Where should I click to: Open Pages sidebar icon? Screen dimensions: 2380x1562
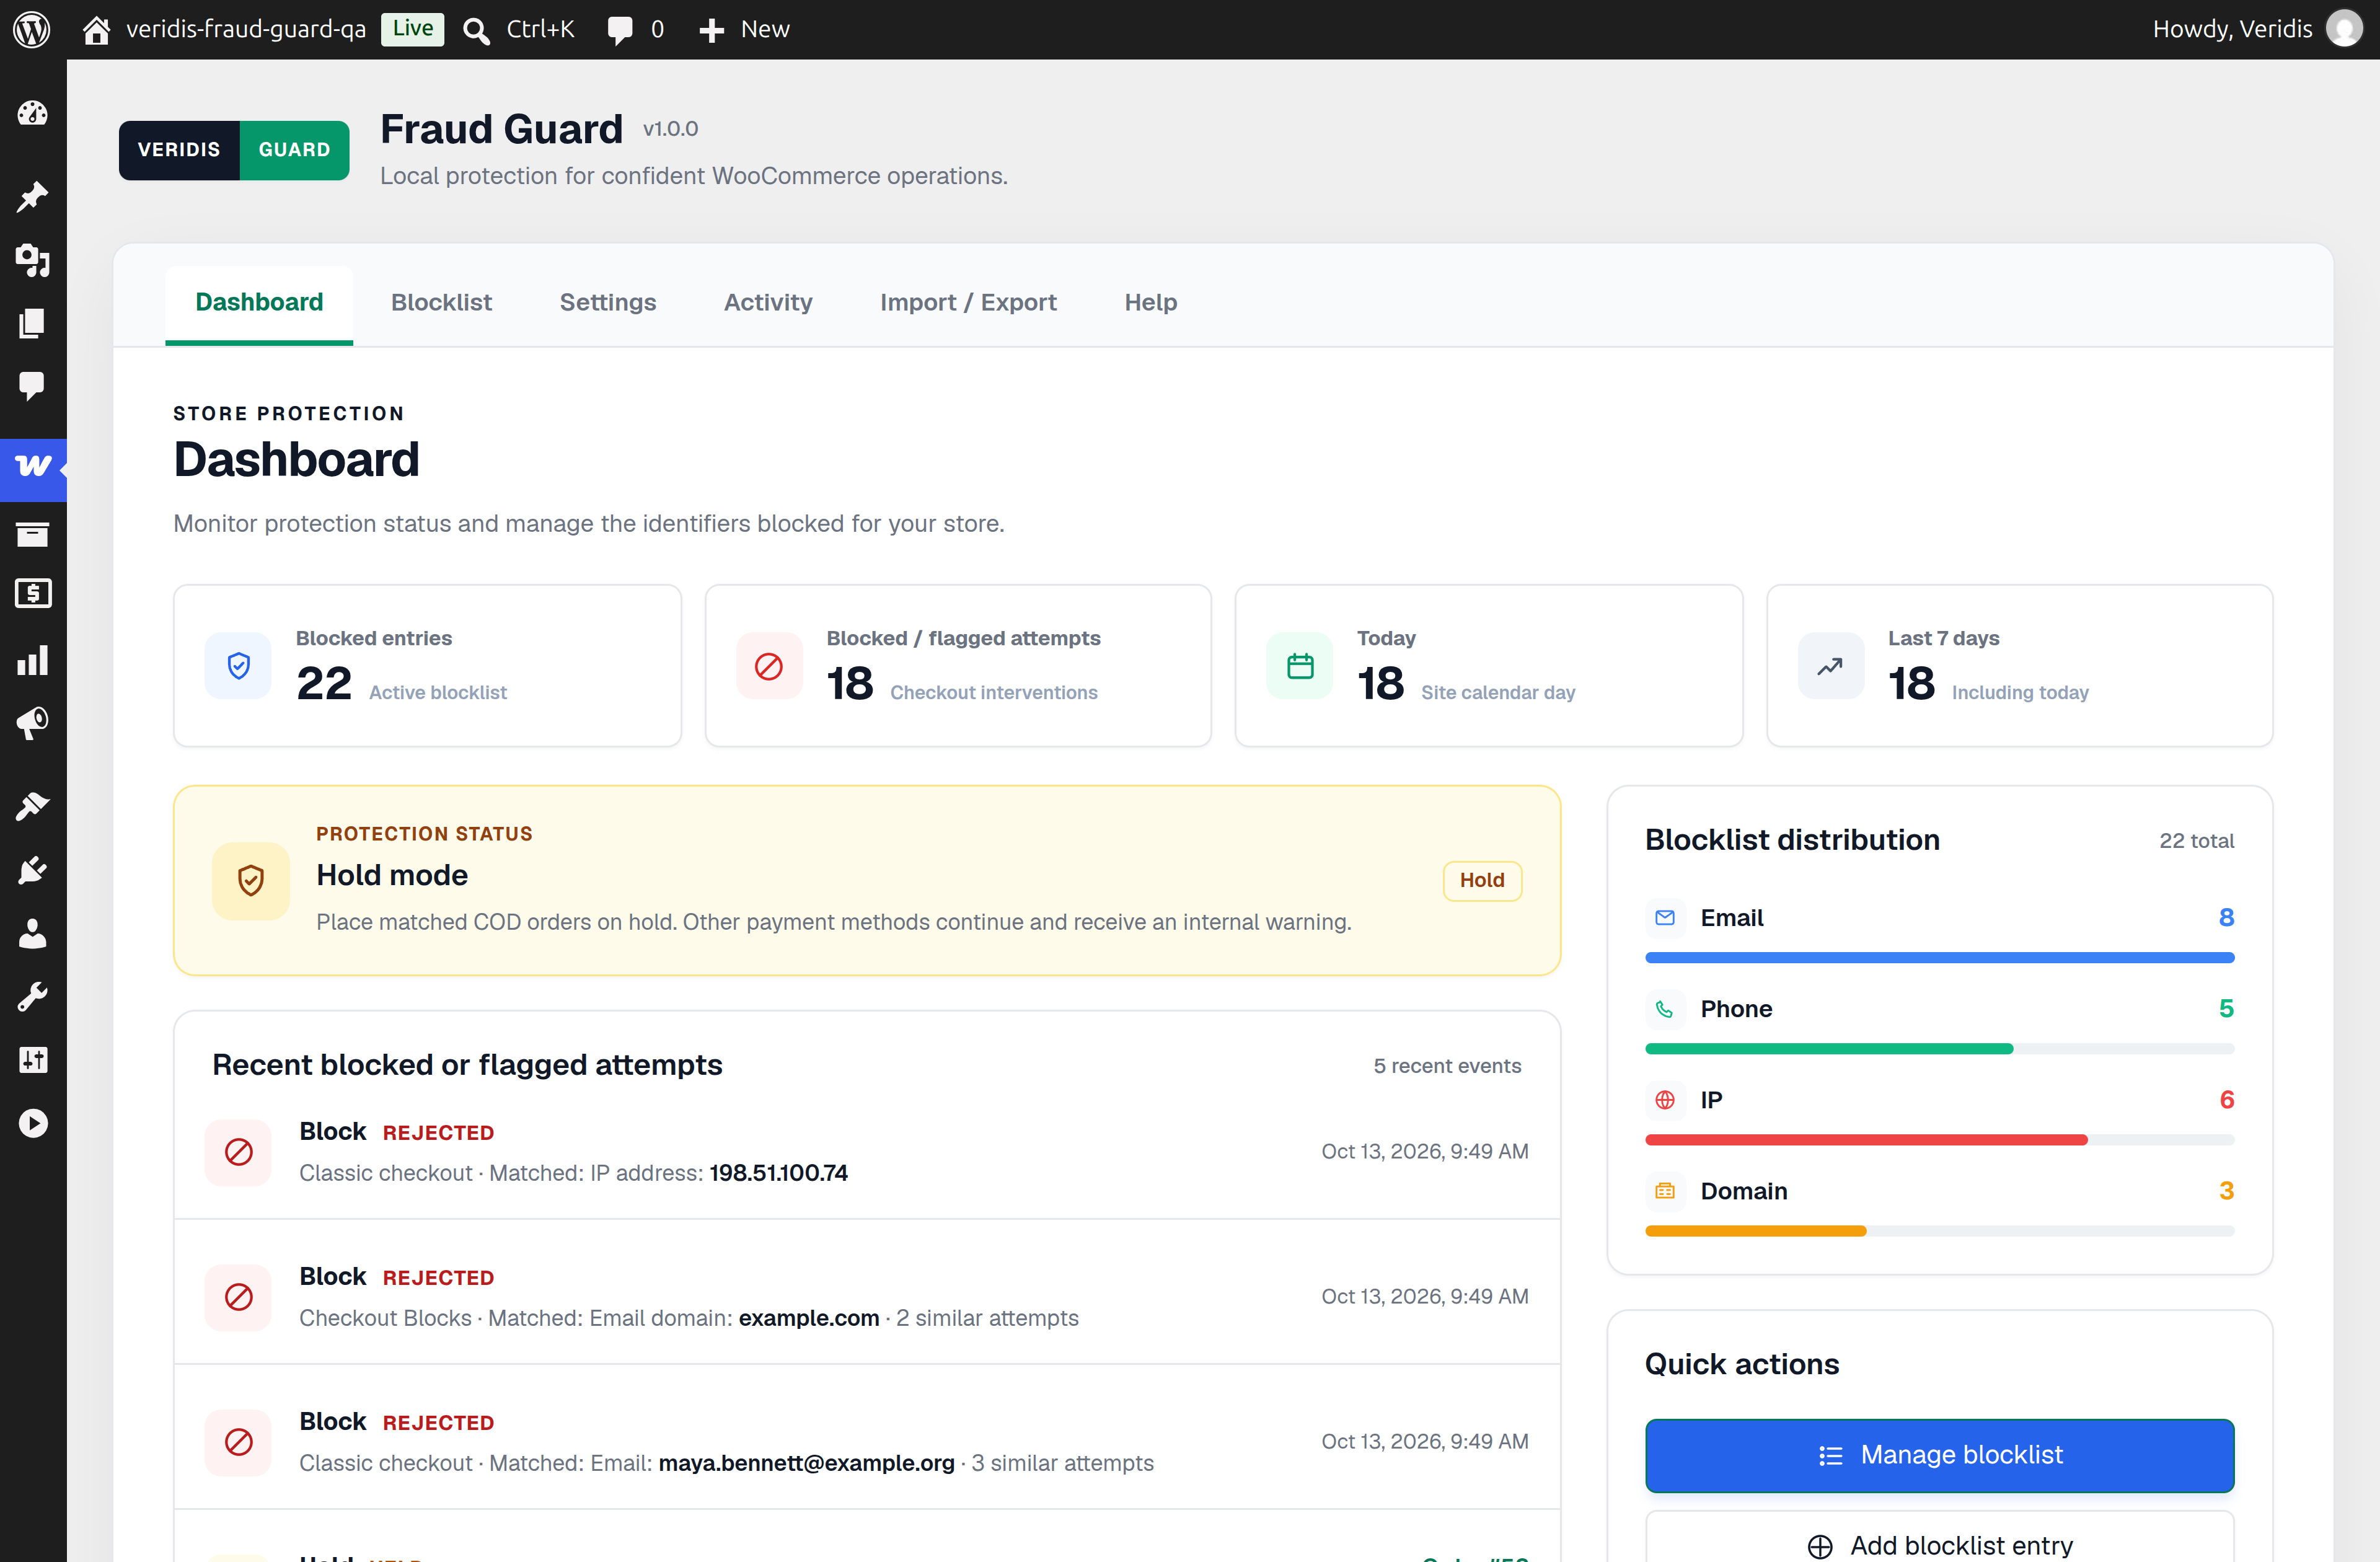(x=32, y=323)
